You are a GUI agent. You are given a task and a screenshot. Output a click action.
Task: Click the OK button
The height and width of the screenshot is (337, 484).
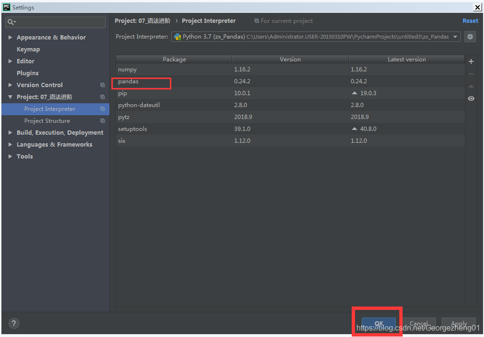(x=379, y=323)
